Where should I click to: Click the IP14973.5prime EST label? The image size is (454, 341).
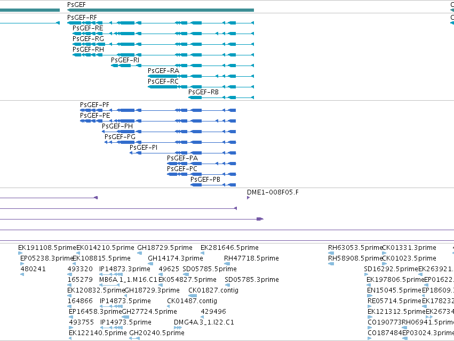[126, 322]
